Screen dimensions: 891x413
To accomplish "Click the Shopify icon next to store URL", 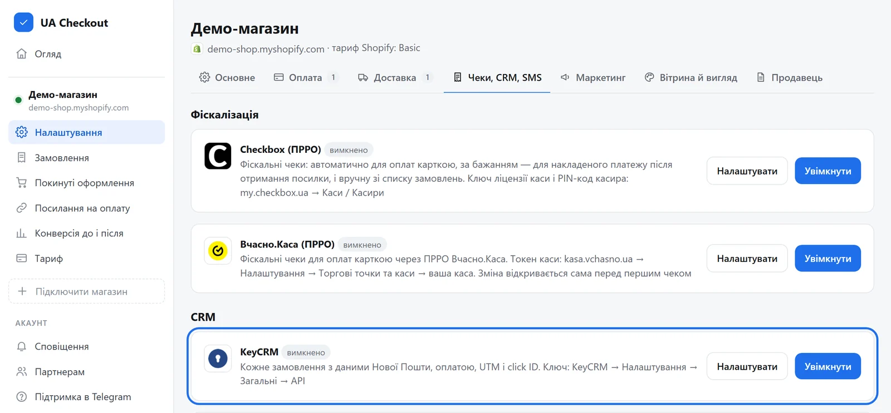I will 197,49.
